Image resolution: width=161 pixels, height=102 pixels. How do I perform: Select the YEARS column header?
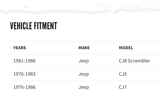20,48
